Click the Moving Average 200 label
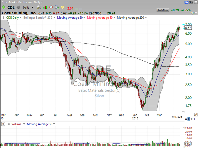Screen dimensions: 198x148 tap(130, 18)
